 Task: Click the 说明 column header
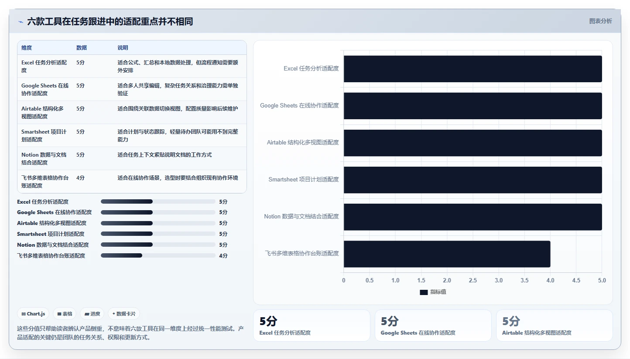pos(123,48)
